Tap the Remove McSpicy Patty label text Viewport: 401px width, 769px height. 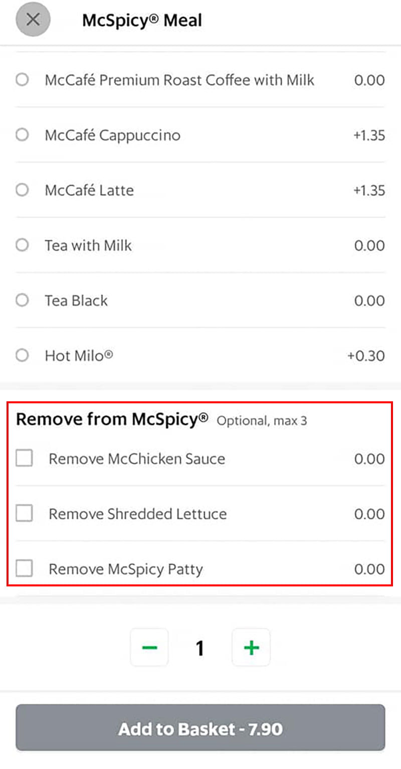tap(126, 569)
